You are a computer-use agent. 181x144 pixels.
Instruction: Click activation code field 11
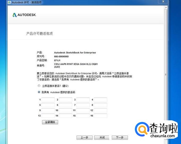tap(83, 110)
